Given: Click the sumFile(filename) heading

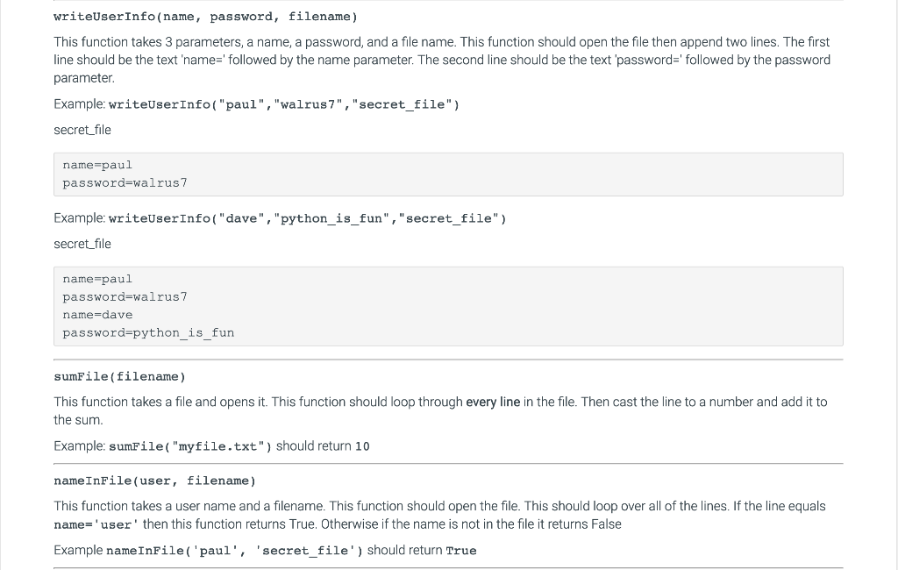Looking at the screenshot, I should tap(119, 376).
